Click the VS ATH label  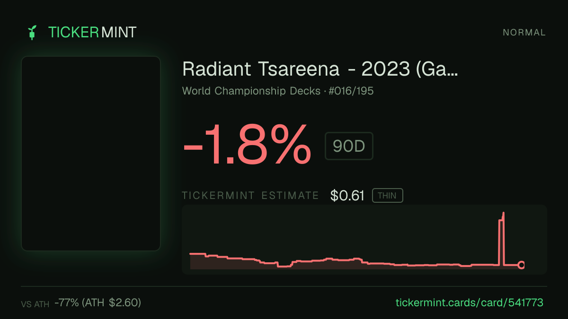click(35, 304)
